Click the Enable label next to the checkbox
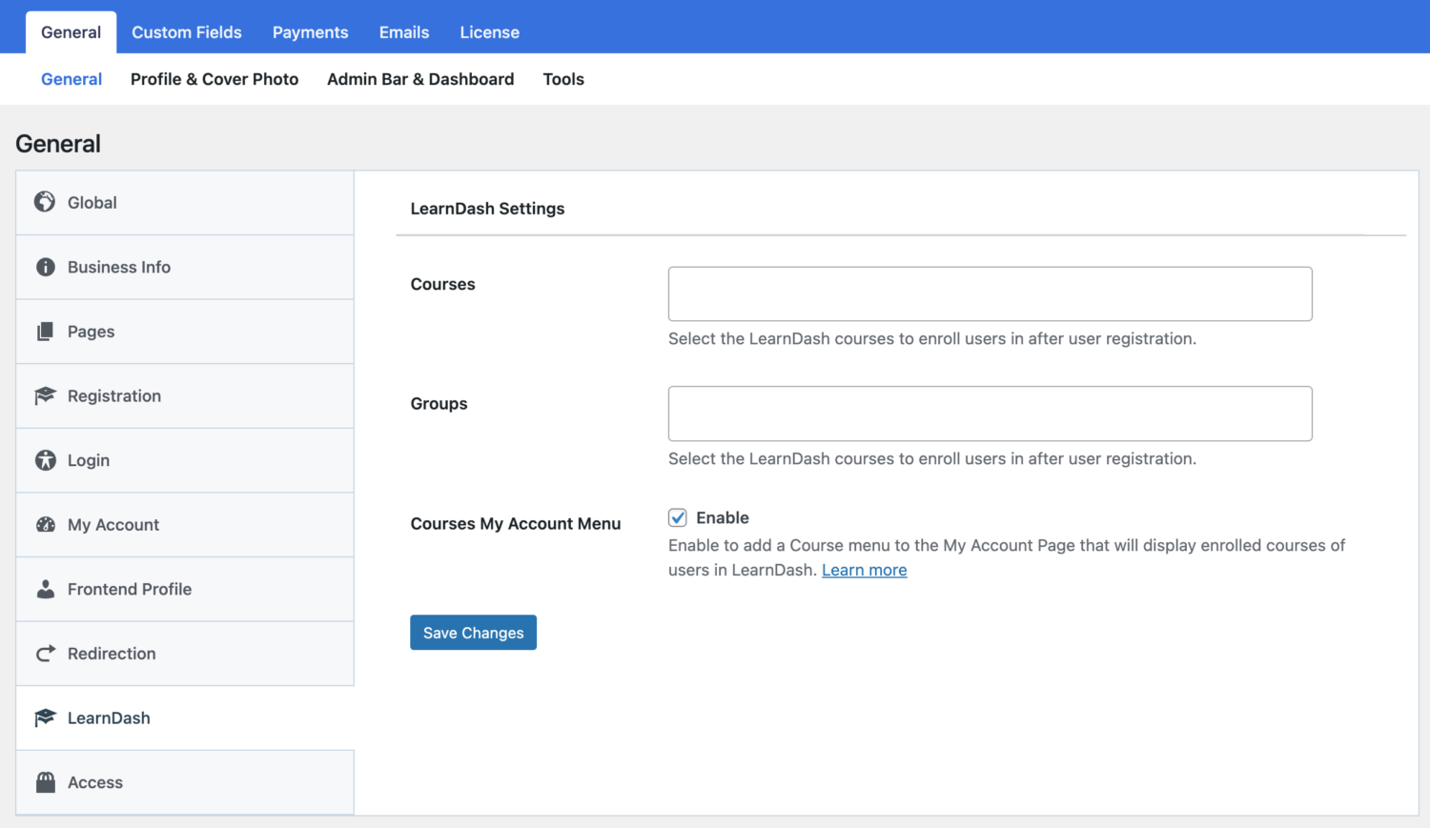 [723, 517]
